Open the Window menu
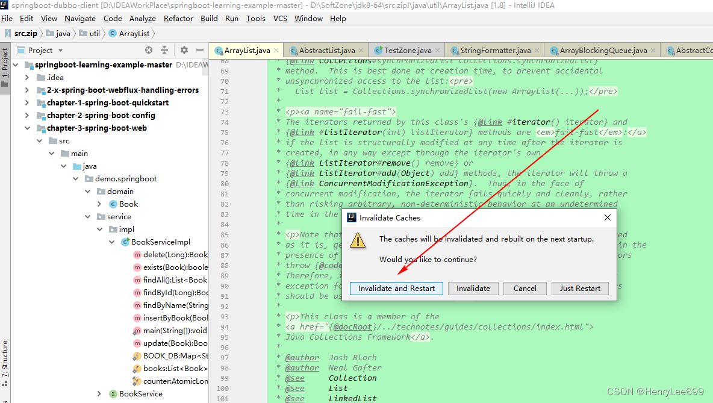Screen dimensions: 713x403 click(308, 19)
